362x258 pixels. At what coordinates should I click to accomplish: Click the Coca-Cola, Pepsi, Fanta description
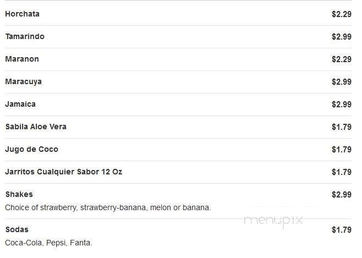pos(49,243)
